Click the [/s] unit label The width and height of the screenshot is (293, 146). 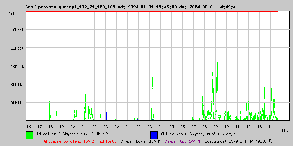coord(10,14)
